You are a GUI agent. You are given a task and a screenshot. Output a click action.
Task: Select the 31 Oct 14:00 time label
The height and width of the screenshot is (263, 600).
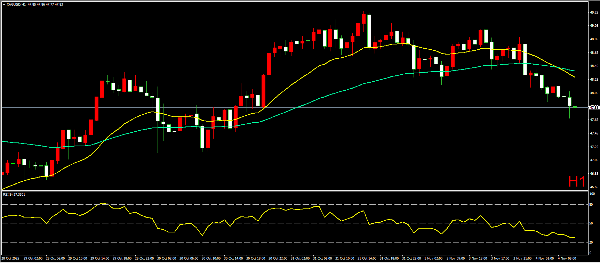pos(367,258)
